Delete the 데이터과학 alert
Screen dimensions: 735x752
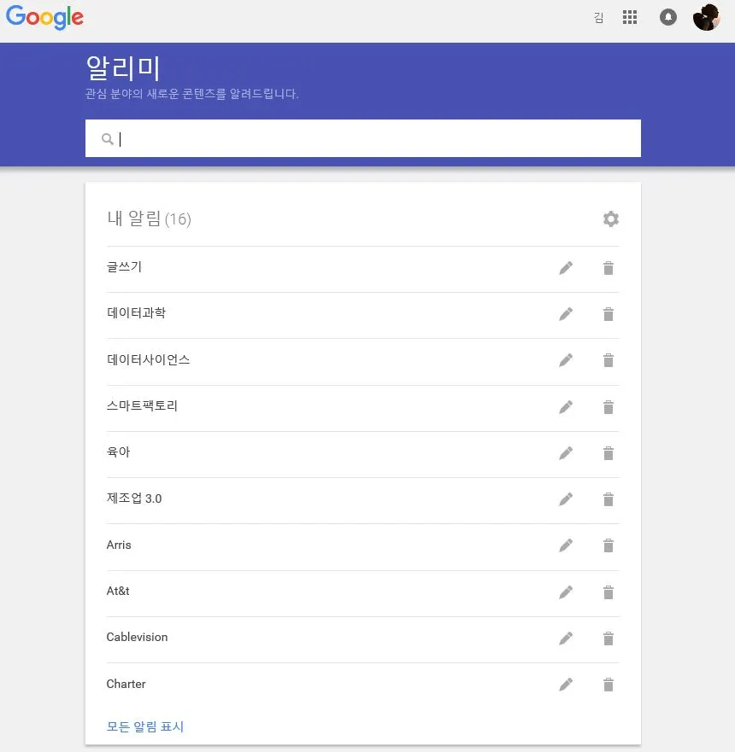coord(609,314)
